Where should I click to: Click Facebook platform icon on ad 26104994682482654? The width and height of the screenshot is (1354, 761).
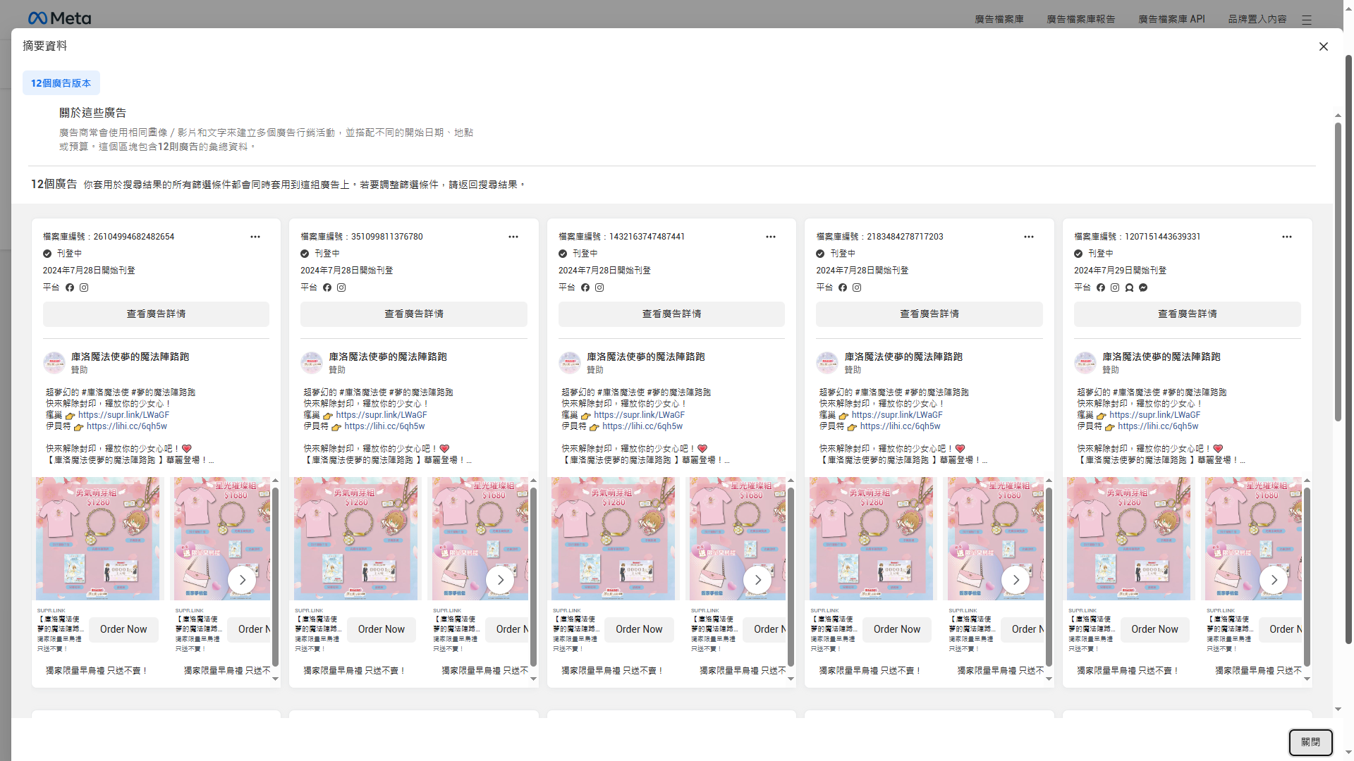tap(70, 287)
